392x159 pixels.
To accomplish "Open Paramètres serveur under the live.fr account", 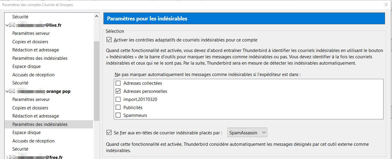I will click(x=31, y=33).
